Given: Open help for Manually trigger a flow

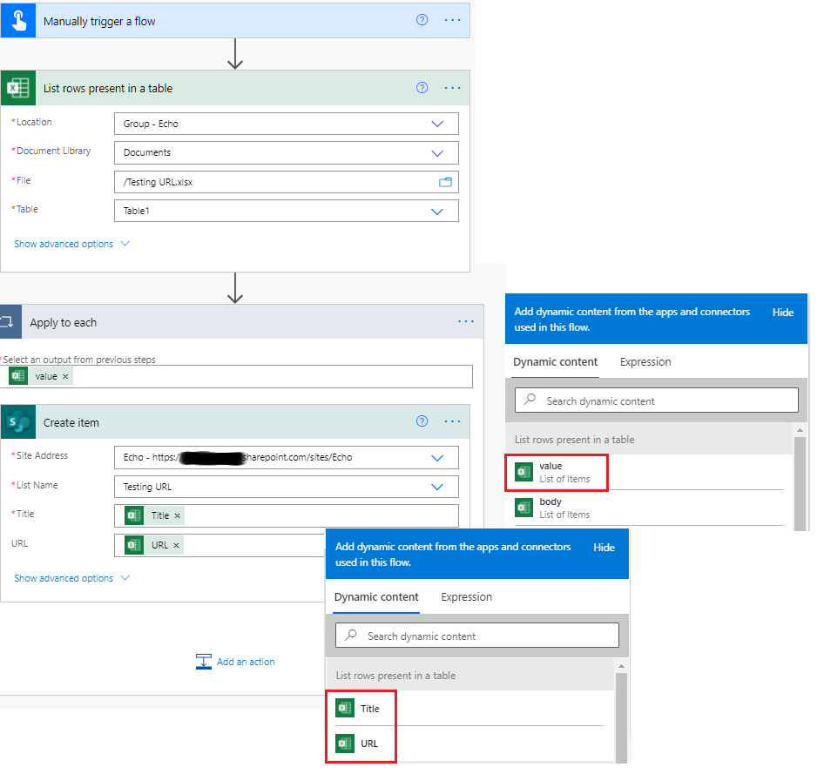Looking at the screenshot, I should [x=422, y=20].
